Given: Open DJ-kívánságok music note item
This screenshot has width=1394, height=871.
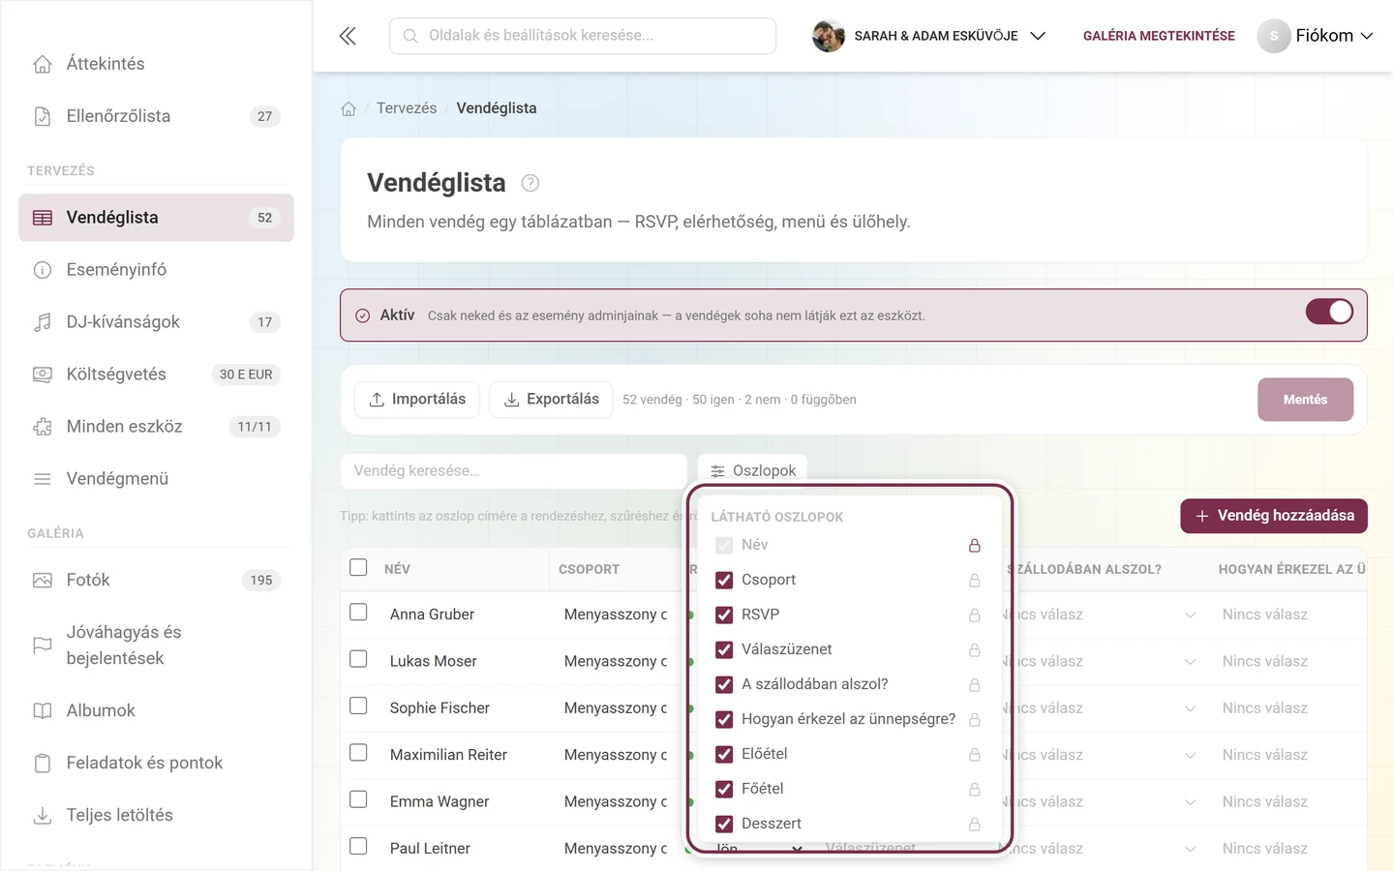Looking at the screenshot, I should point(156,322).
